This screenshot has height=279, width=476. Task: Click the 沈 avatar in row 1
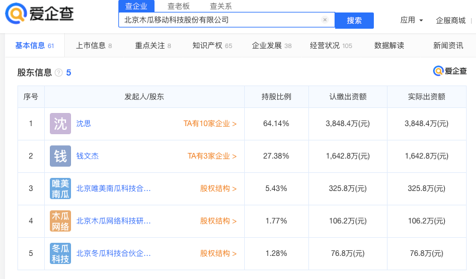pyautogui.click(x=60, y=124)
